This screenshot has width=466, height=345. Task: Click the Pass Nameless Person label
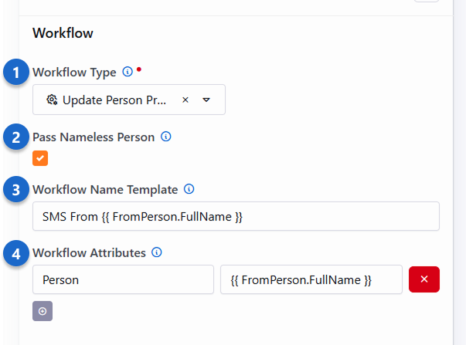pyautogui.click(x=94, y=137)
